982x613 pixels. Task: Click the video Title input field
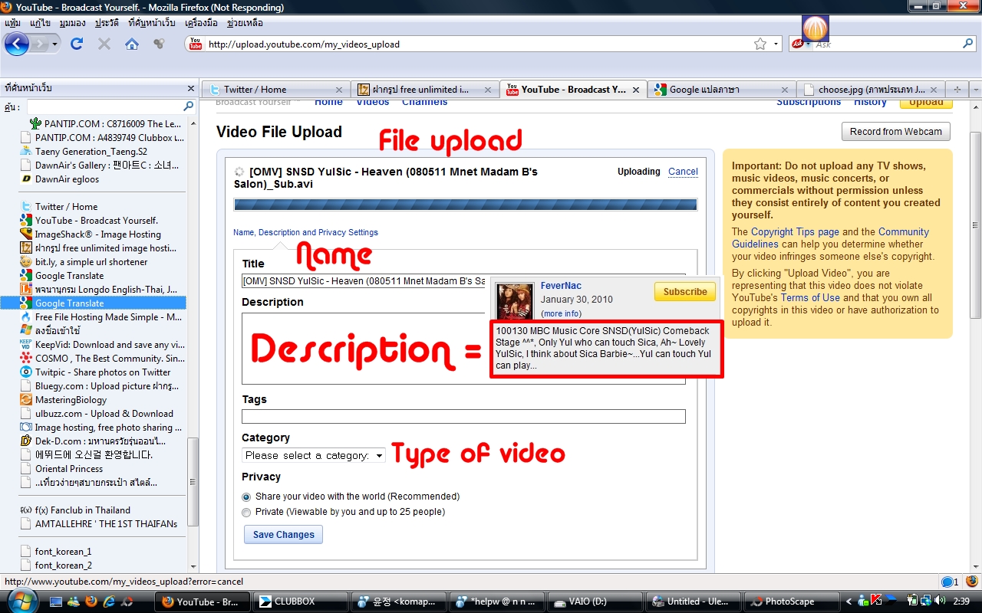click(x=364, y=281)
